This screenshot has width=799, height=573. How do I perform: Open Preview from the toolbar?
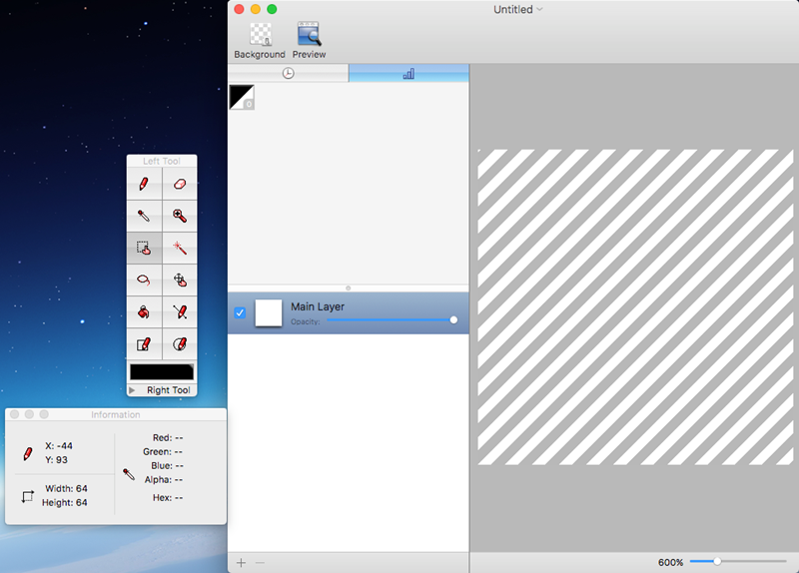(x=309, y=41)
